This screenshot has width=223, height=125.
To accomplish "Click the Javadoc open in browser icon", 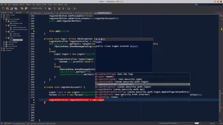I will pos(102,39).
